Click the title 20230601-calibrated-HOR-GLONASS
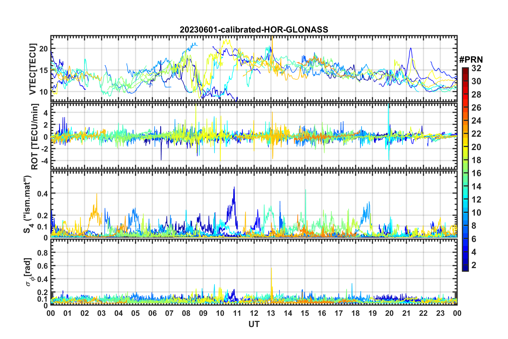The image size is (508, 339). (x=254, y=30)
